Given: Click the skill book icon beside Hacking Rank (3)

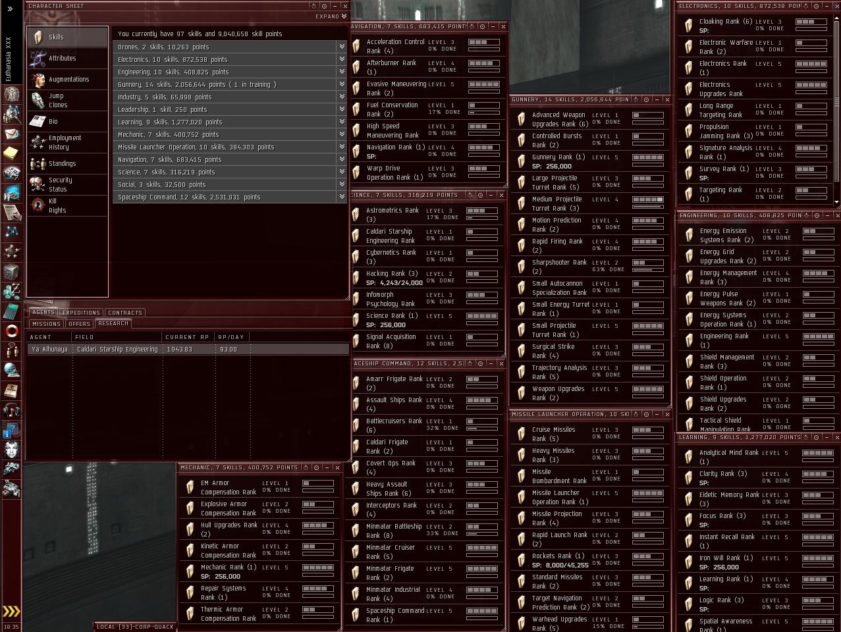Looking at the screenshot, I should pos(356,278).
